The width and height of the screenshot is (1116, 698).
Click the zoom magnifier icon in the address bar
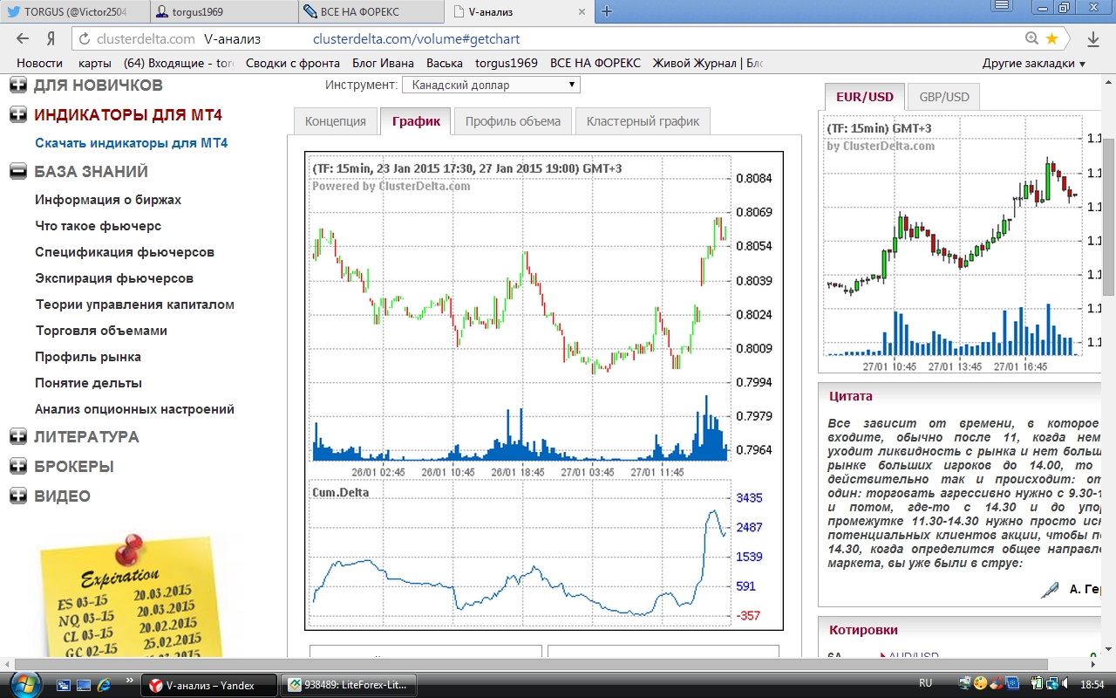click(1031, 38)
